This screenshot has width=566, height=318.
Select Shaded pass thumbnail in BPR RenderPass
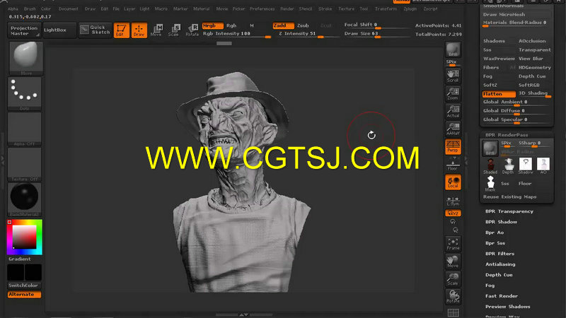(490, 166)
